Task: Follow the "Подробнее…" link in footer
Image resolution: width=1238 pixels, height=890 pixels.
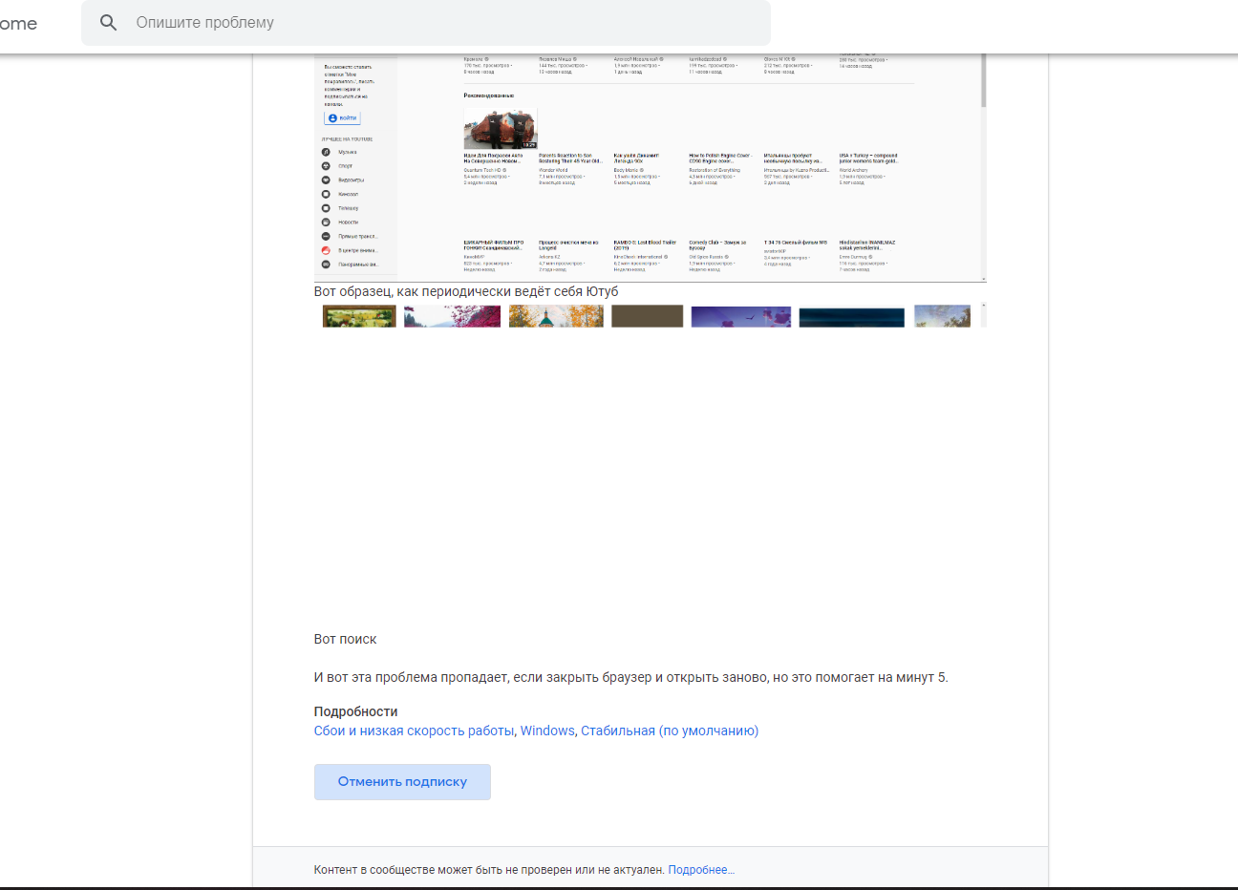Action: click(701, 870)
